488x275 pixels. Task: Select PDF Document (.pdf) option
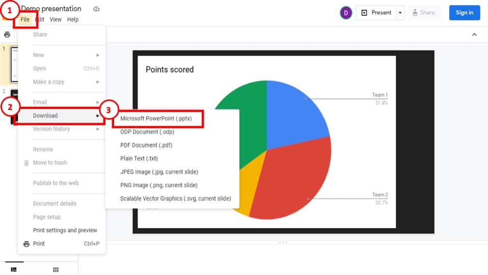click(x=146, y=145)
